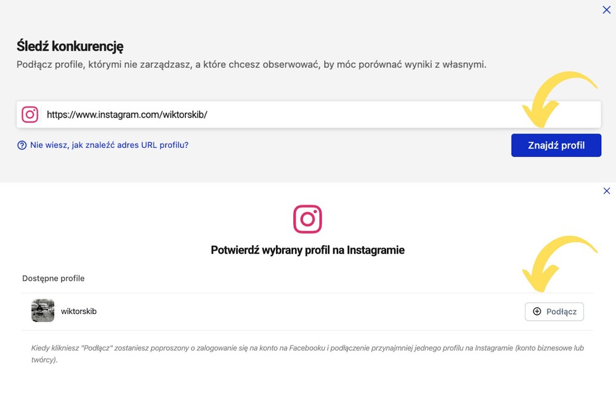Click the Podłącz button label
Viewport: 616px width, 393px height.
pyautogui.click(x=561, y=312)
